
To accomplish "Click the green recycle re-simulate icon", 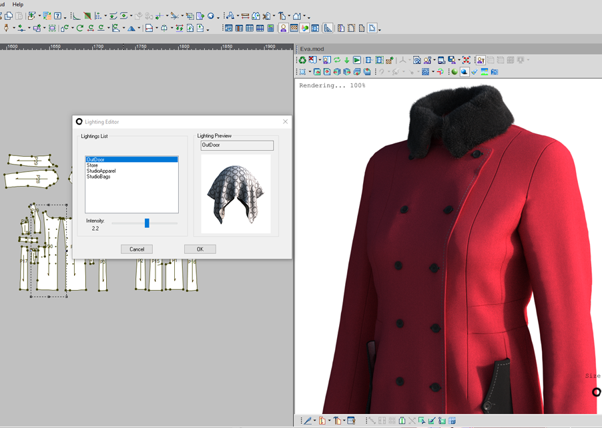I will point(337,59).
